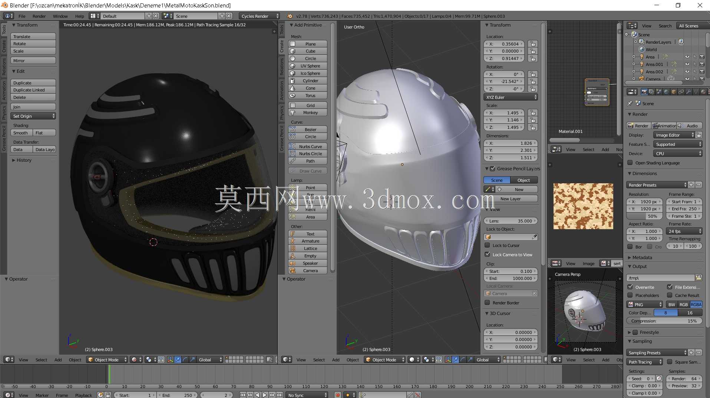
Task: Open the Device CPU dropdown
Action: click(678, 154)
